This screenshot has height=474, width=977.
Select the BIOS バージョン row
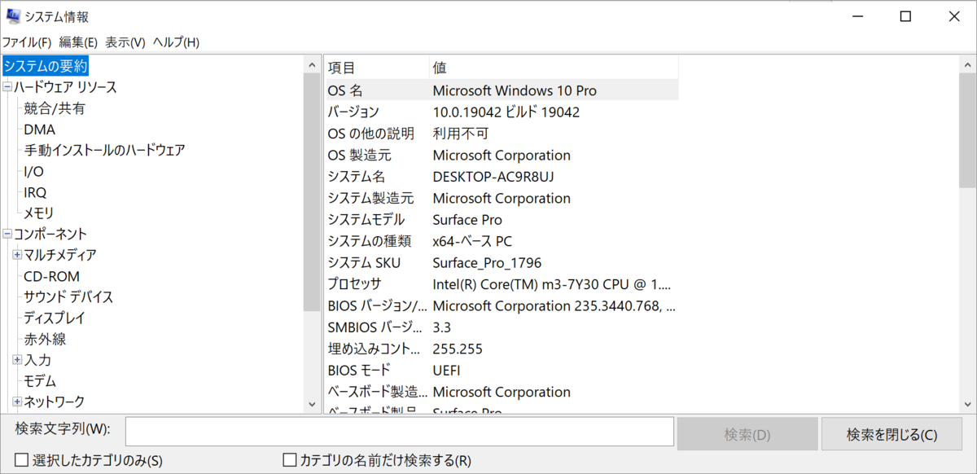[501, 305]
